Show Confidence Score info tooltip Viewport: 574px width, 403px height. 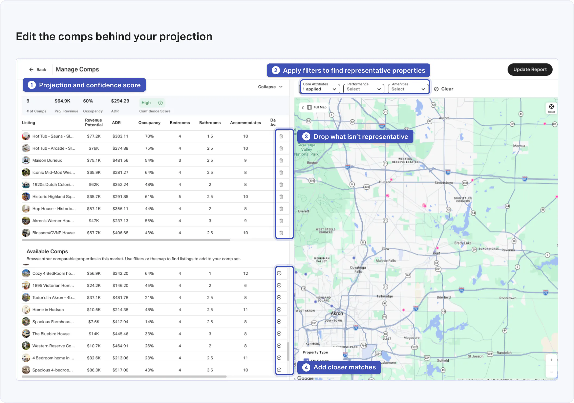160,103
